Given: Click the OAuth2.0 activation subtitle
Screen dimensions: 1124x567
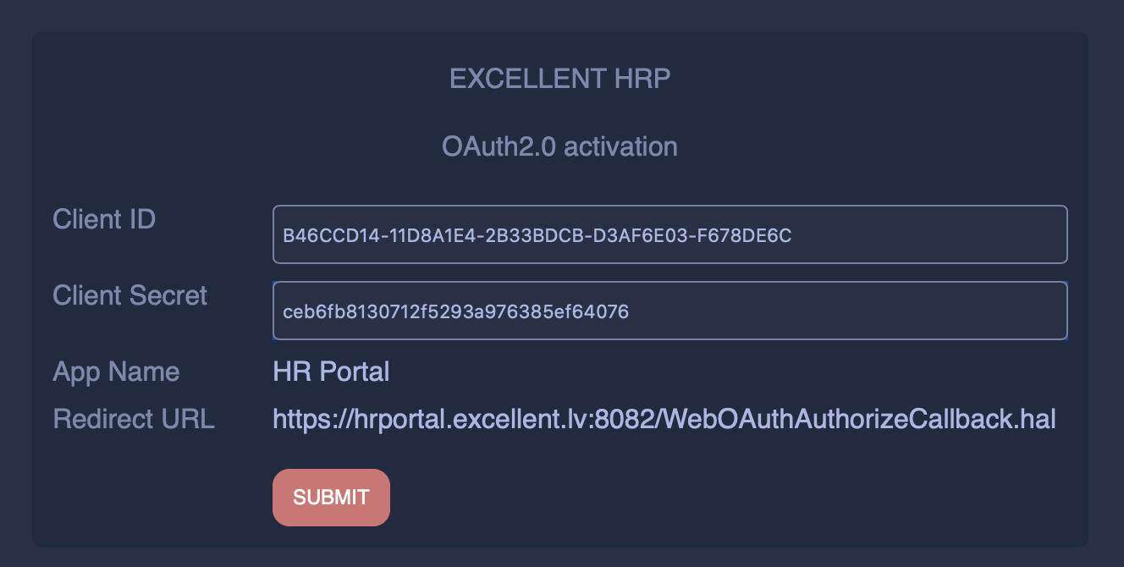Looking at the screenshot, I should [x=559, y=146].
